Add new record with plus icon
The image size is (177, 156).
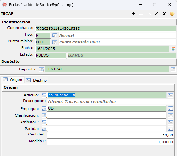click(x=133, y=14)
